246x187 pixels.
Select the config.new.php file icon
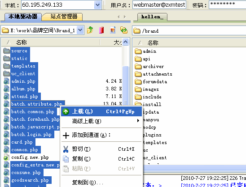(6, 157)
